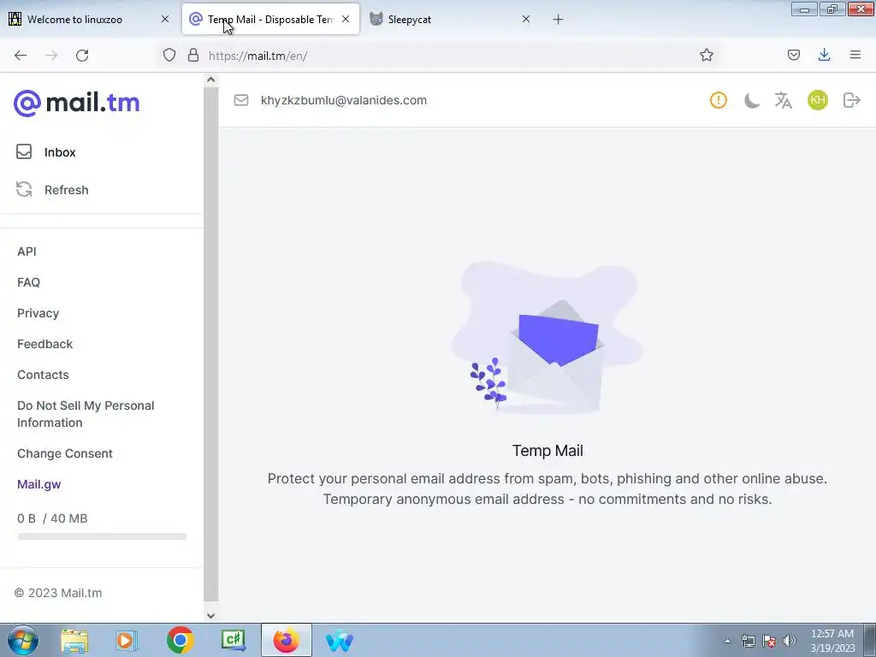This screenshot has width=876, height=657.
Task: Open the Inbox folder
Action: click(60, 152)
